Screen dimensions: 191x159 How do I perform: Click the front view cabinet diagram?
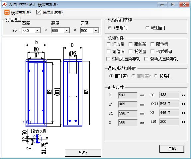click(x=36, y=93)
